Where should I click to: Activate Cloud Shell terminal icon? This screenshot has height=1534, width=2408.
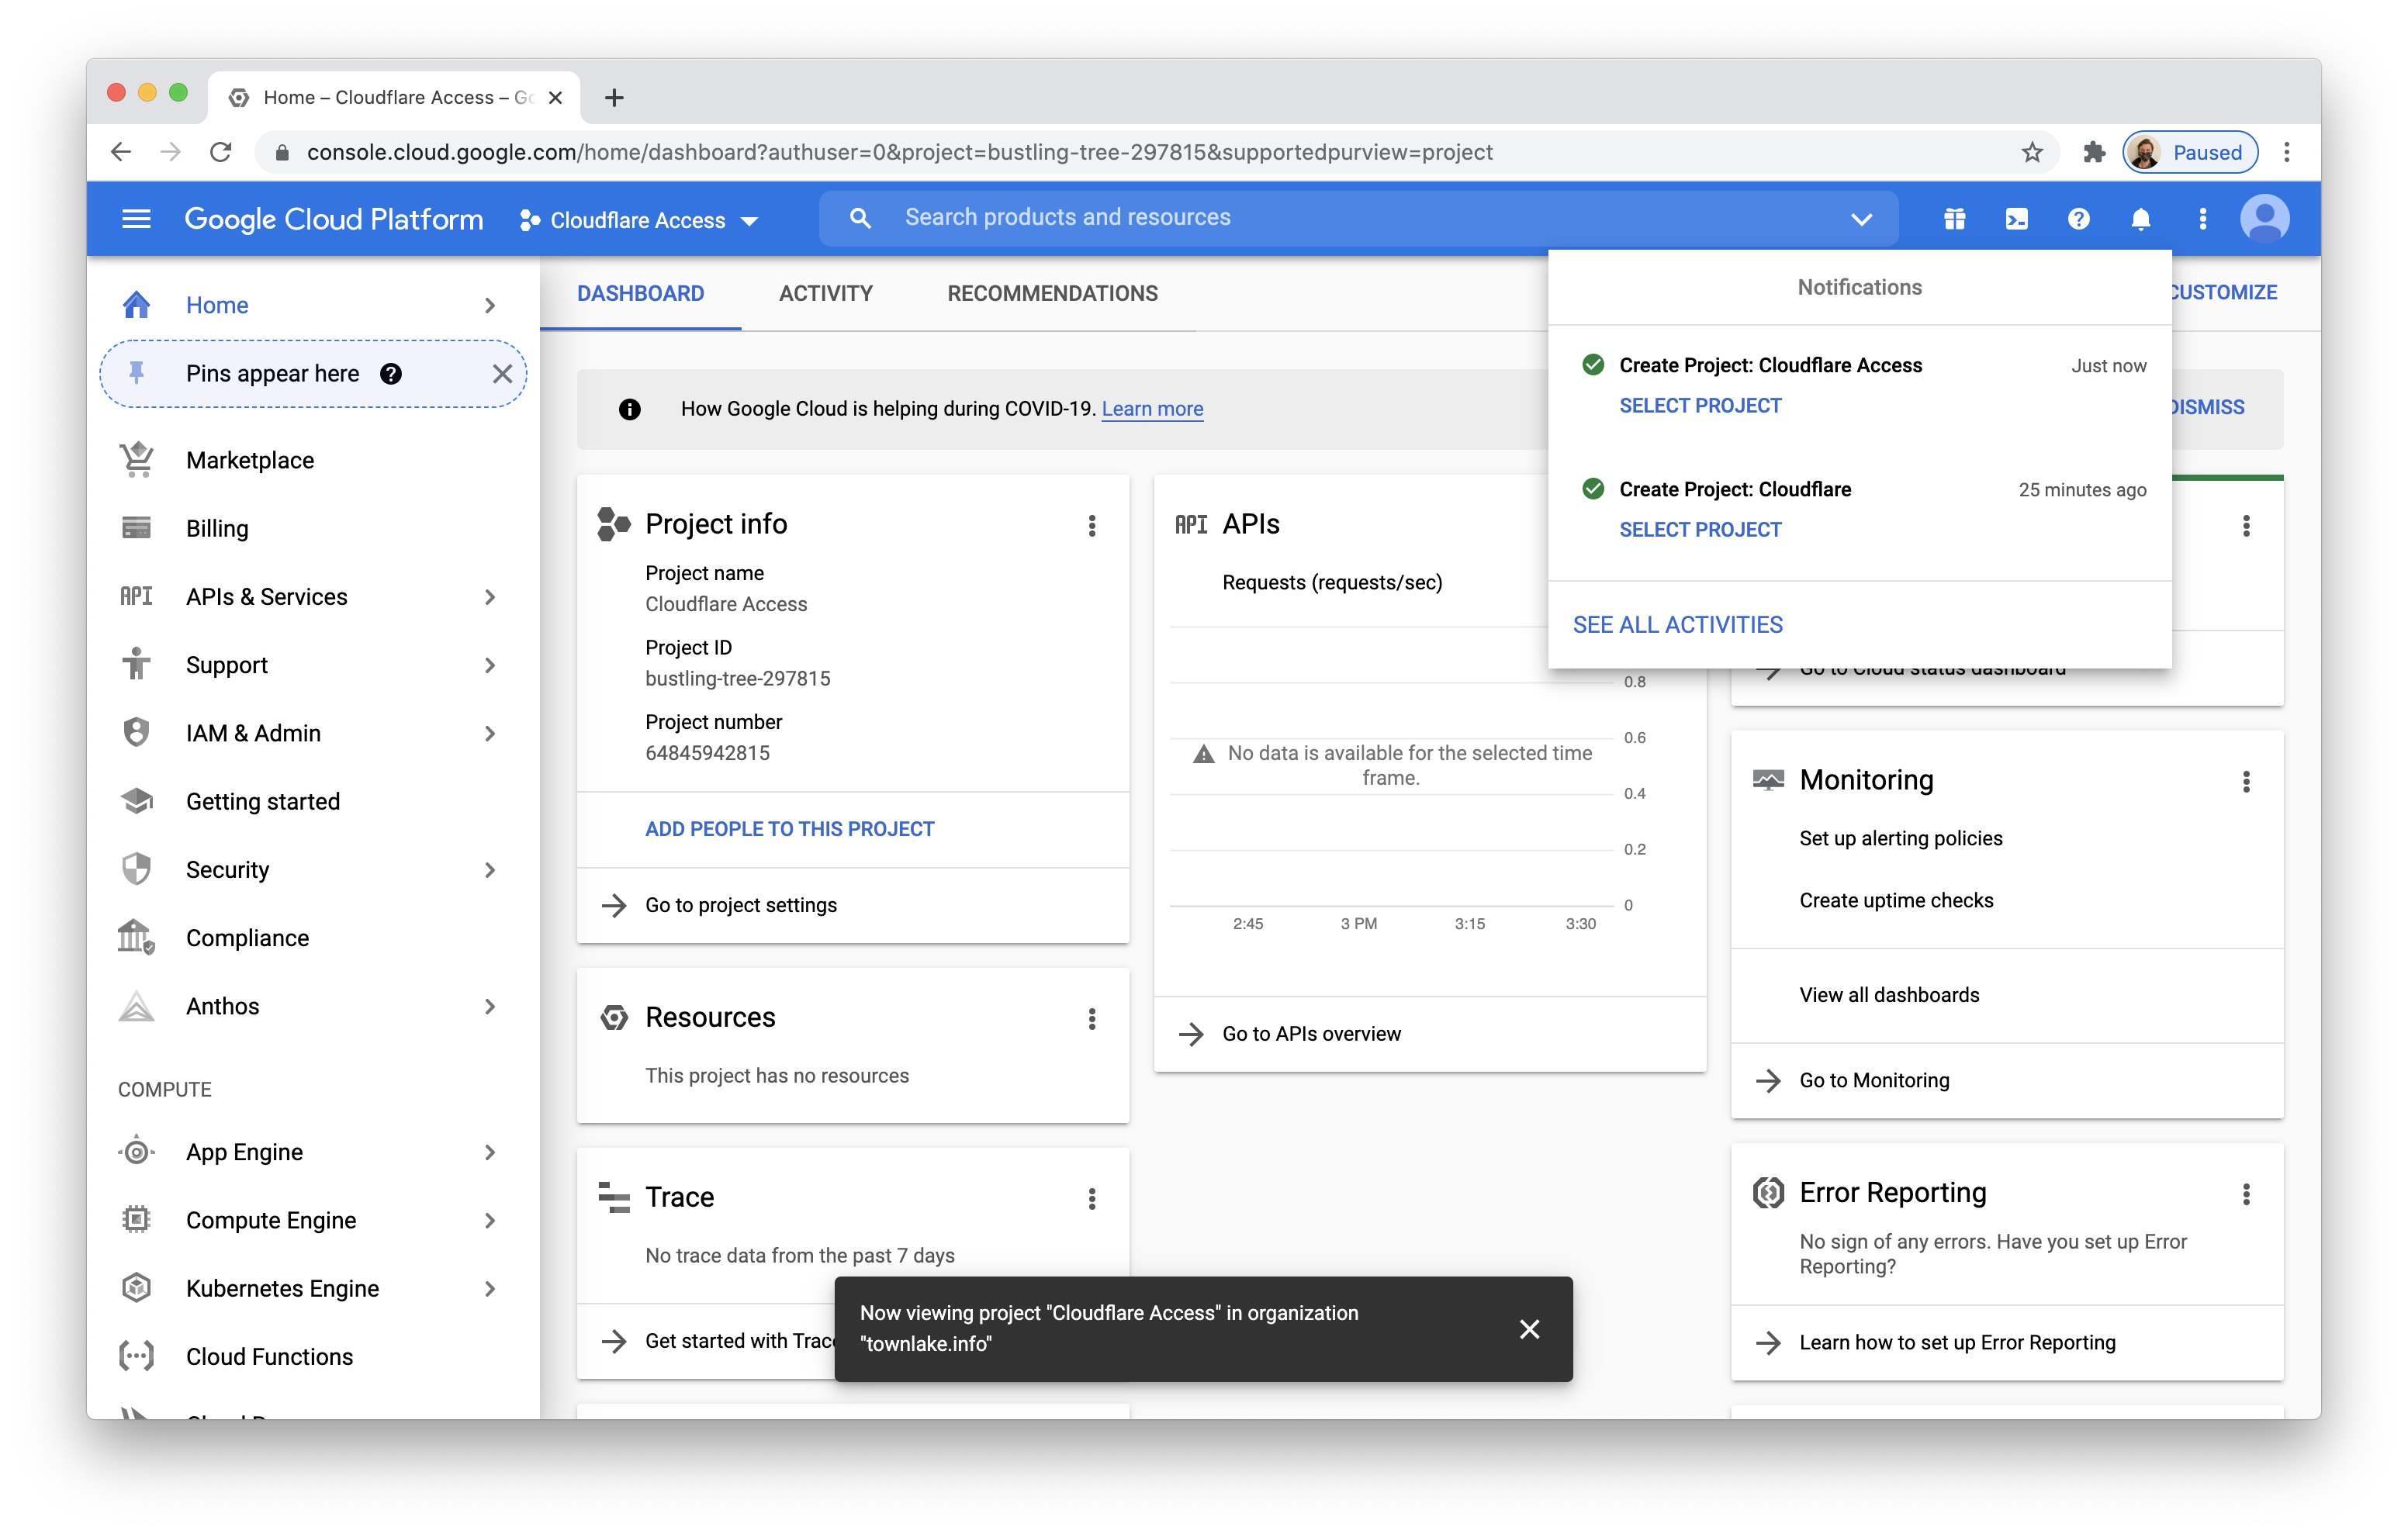2016,219
